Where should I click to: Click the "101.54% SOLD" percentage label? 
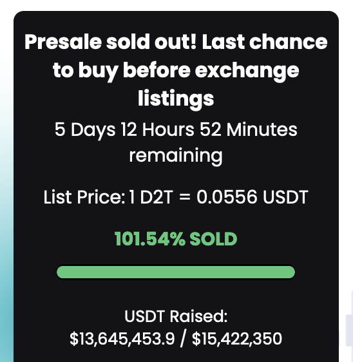click(x=176, y=239)
